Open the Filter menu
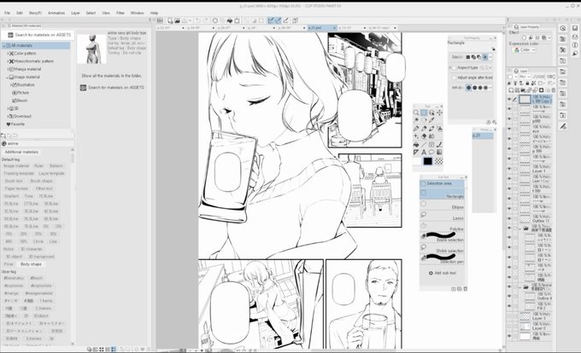Image resolution: width=581 pixels, height=353 pixels. tap(120, 13)
